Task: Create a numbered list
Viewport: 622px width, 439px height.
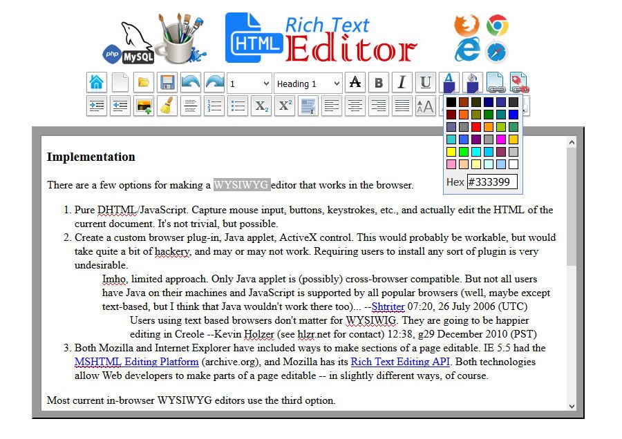Action: click(x=214, y=106)
